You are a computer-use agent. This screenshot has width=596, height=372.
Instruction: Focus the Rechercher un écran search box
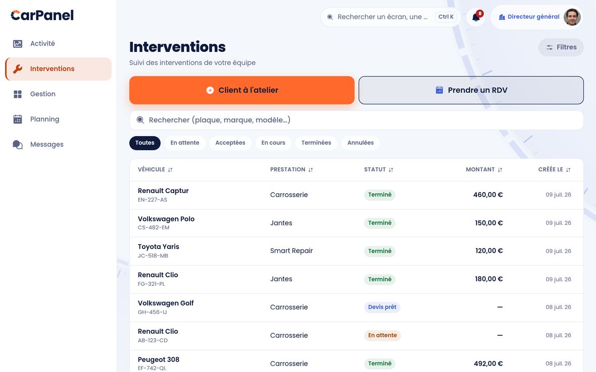click(x=391, y=17)
